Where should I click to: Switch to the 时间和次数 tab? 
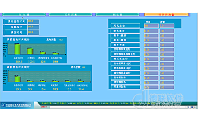pyautogui.click(x=167, y=14)
